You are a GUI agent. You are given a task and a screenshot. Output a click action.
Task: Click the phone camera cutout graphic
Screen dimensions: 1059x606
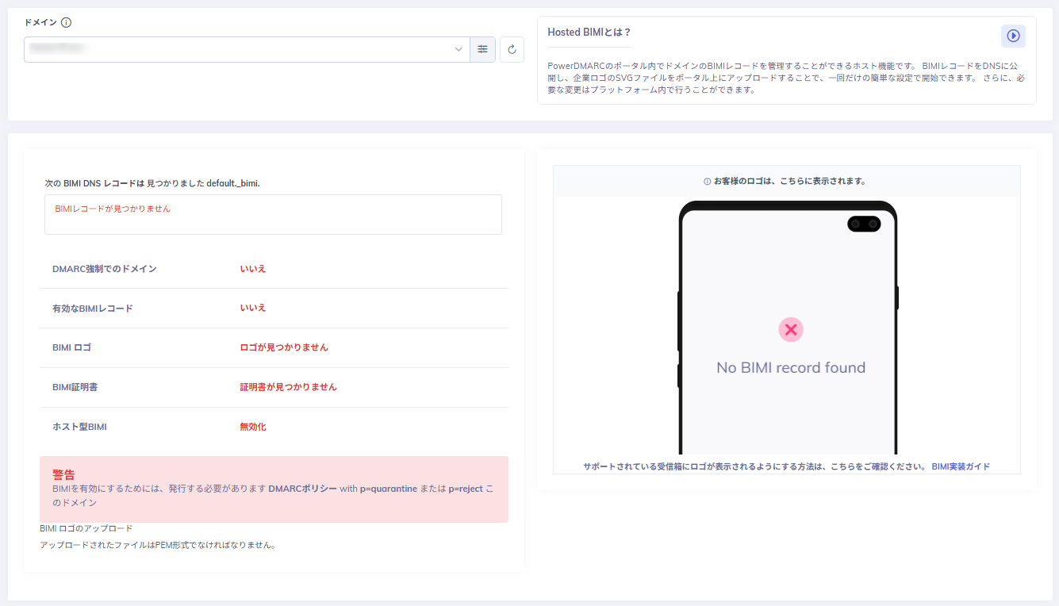(x=865, y=224)
